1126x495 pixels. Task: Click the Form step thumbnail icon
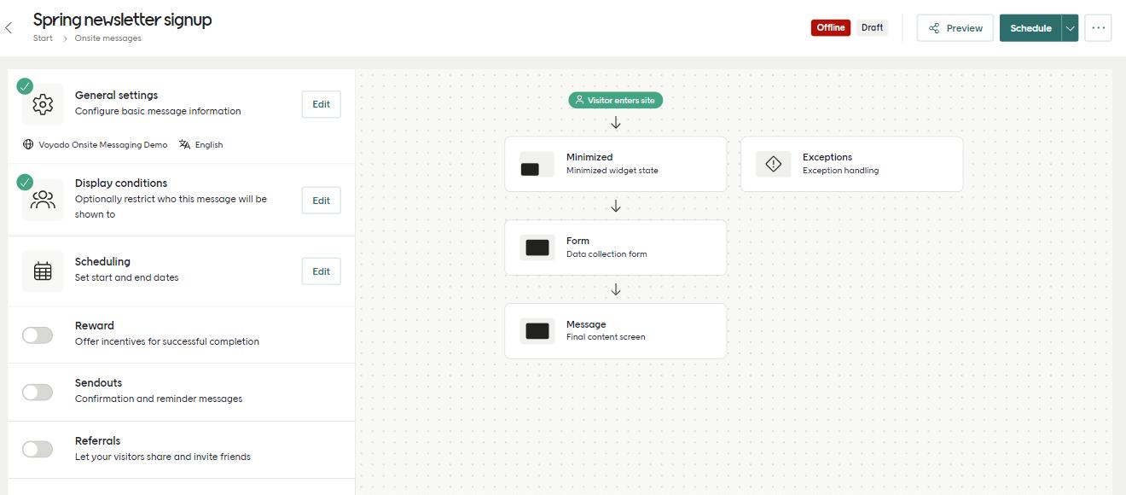(x=537, y=247)
